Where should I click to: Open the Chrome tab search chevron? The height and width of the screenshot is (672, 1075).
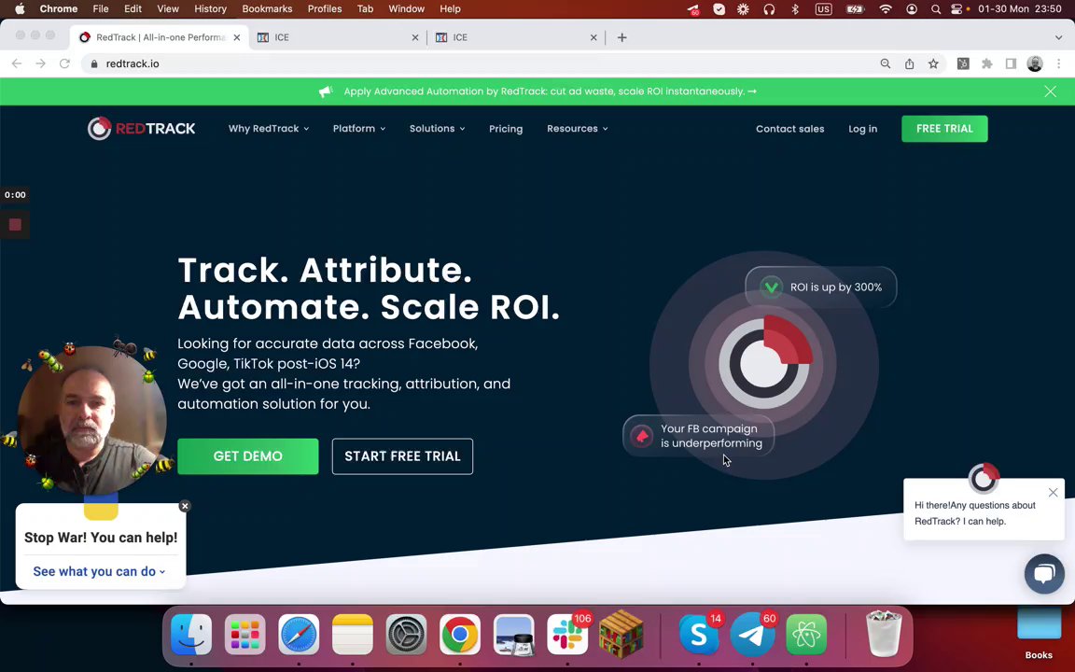coord(1058,37)
